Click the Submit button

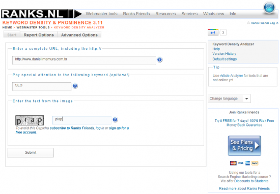[x=31, y=152]
